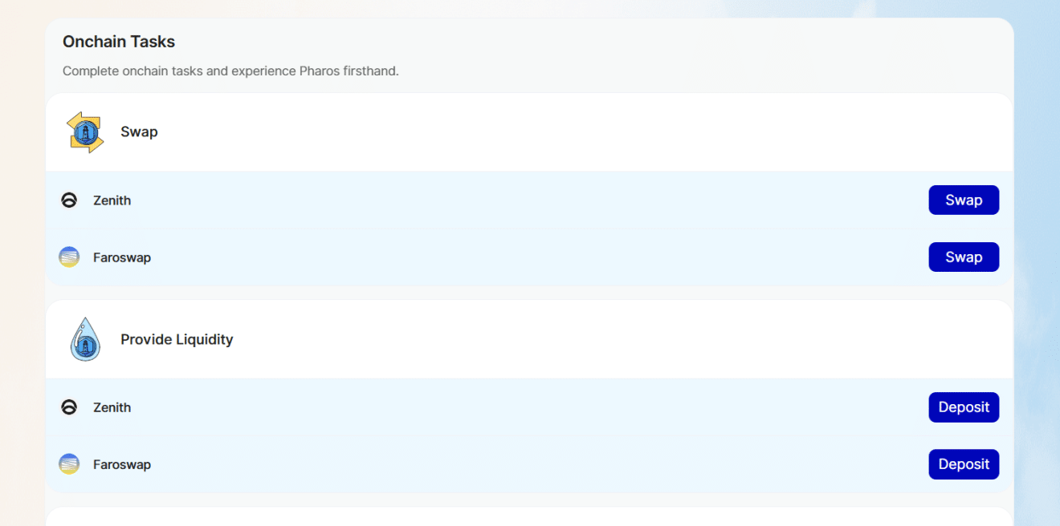Viewport: 1060px width, 526px height.
Task: Open Zenith's Swap button
Action: (964, 200)
